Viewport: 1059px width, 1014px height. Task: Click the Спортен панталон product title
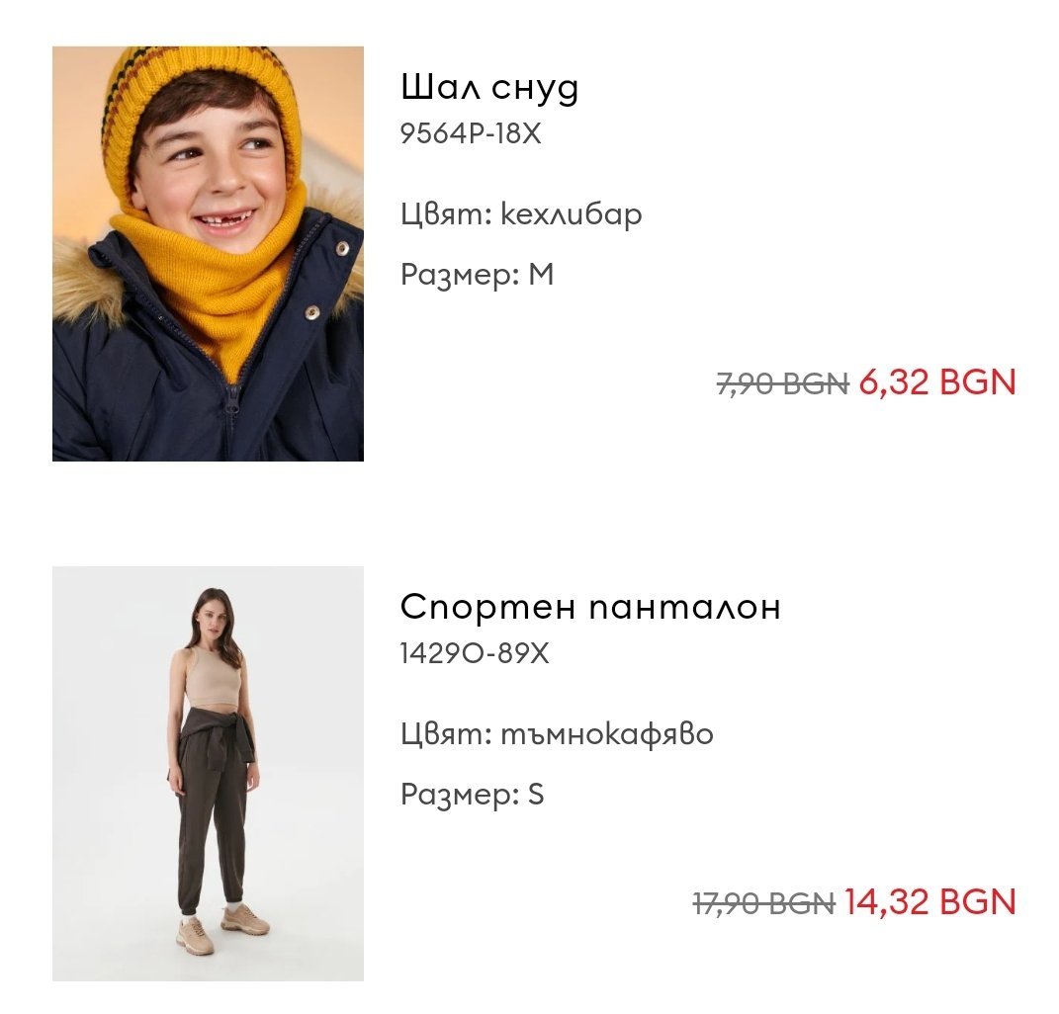point(590,606)
